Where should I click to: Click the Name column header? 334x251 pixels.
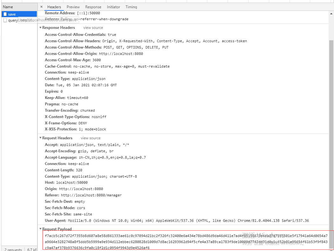(8, 7)
